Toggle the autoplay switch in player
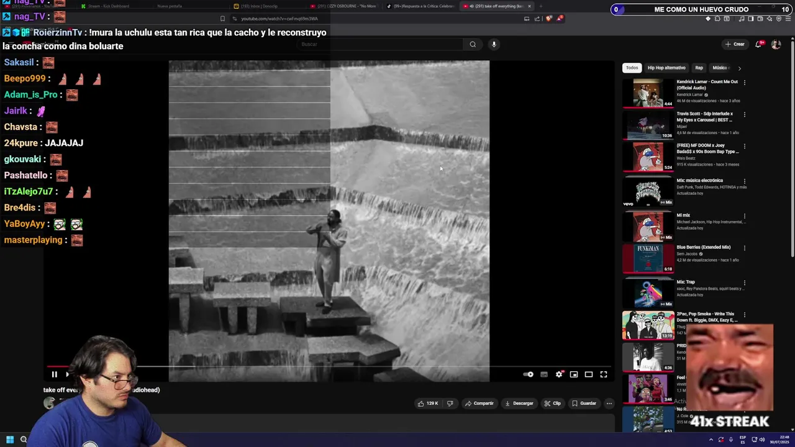This screenshot has width=795, height=447. [x=528, y=374]
